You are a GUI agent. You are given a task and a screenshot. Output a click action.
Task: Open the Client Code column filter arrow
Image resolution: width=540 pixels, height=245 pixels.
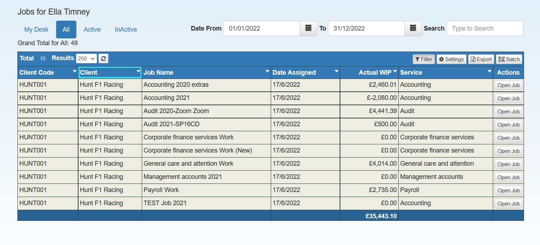coord(74,71)
